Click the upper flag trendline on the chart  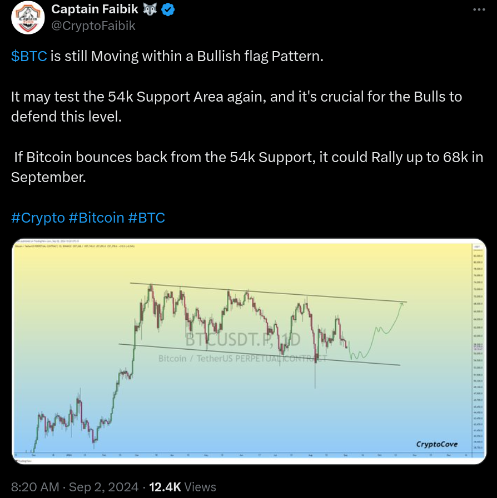267,293
